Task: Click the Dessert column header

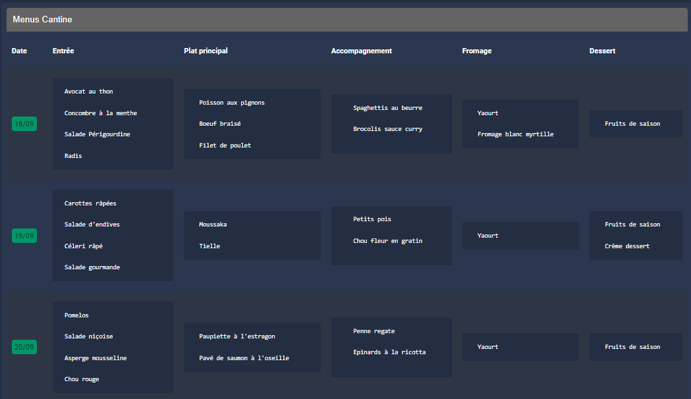Action: click(602, 51)
